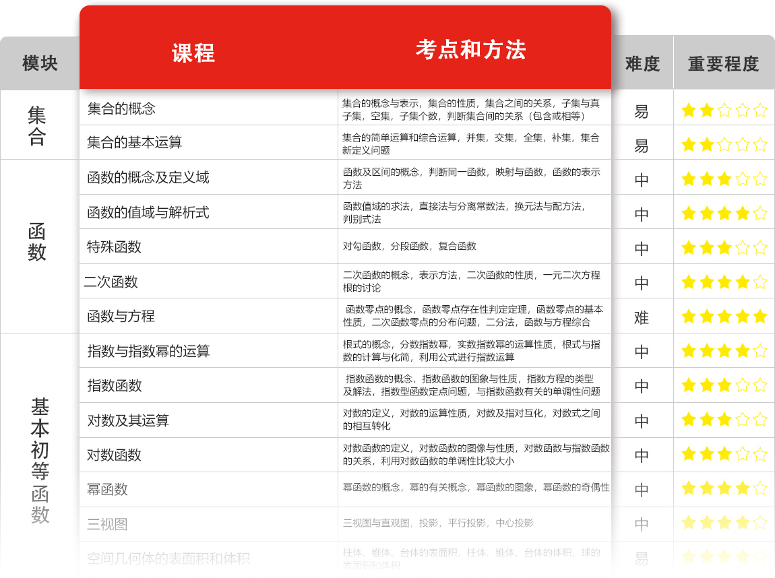Click the star rating for 幂函数

coord(724,488)
